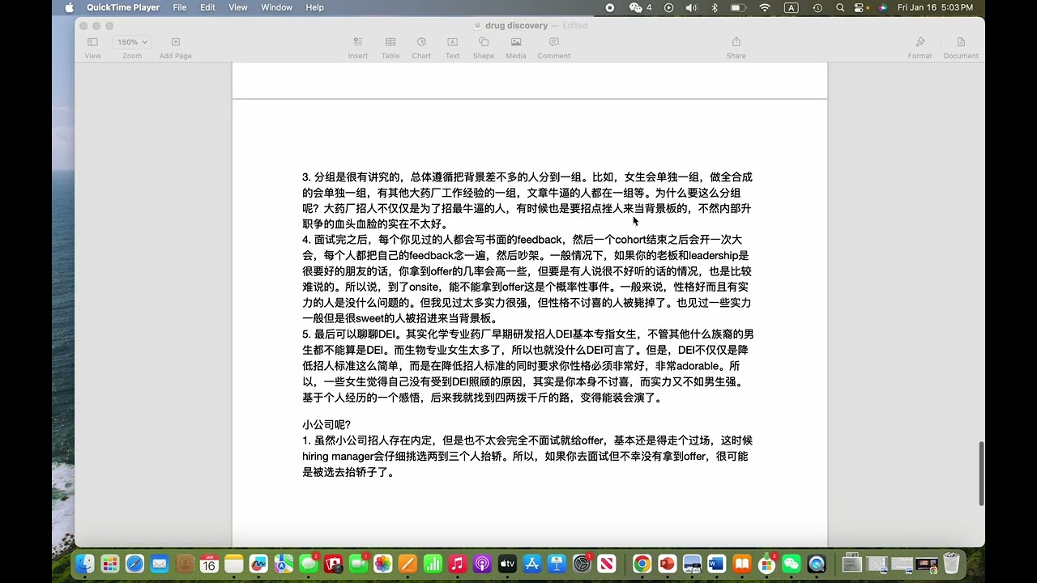Open Trash in the Dock

951,564
